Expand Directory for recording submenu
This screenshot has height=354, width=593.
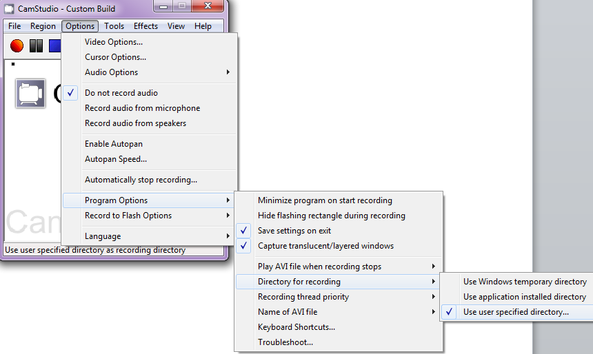(x=339, y=282)
